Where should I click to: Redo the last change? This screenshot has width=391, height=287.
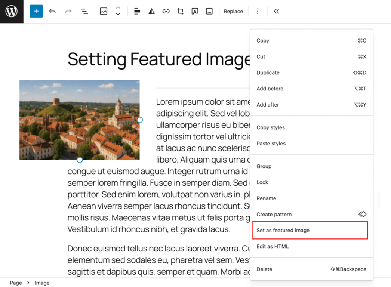pyautogui.click(x=68, y=11)
